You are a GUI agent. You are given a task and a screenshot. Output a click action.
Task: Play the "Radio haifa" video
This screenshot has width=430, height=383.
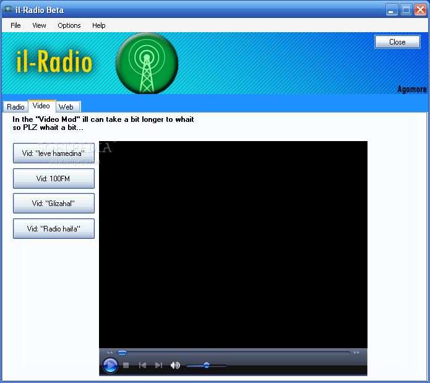54,229
